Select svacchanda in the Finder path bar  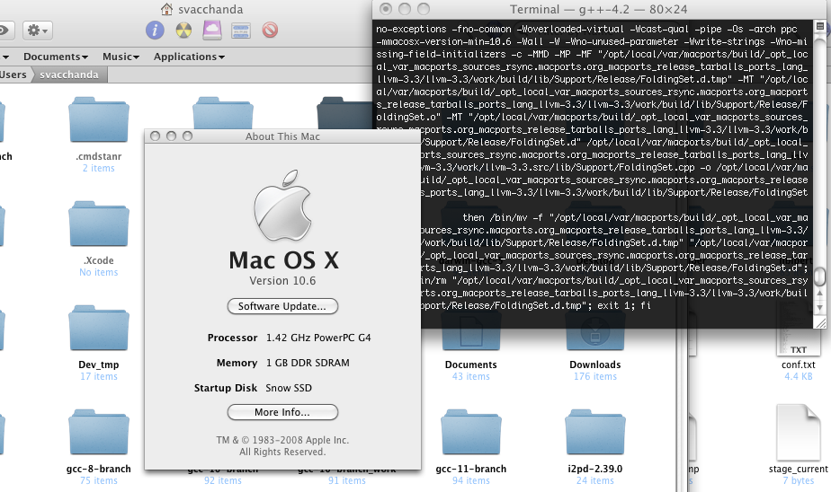(69, 75)
